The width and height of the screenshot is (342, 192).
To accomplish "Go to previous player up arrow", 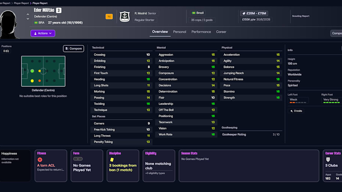I will click(28, 14).
